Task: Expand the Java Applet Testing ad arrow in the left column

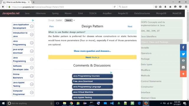Action: (x=32, y=84)
